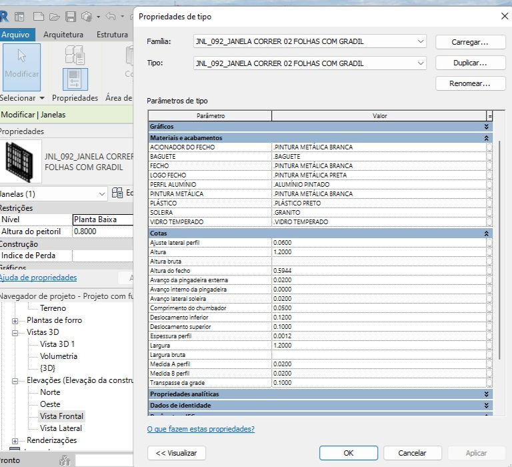Click the Altura do peitoril value field
Screen dimensions: 512x467
(x=103, y=231)
